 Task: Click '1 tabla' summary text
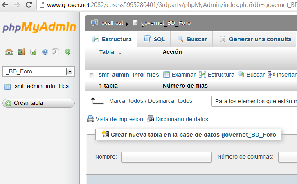click(108, 86)
